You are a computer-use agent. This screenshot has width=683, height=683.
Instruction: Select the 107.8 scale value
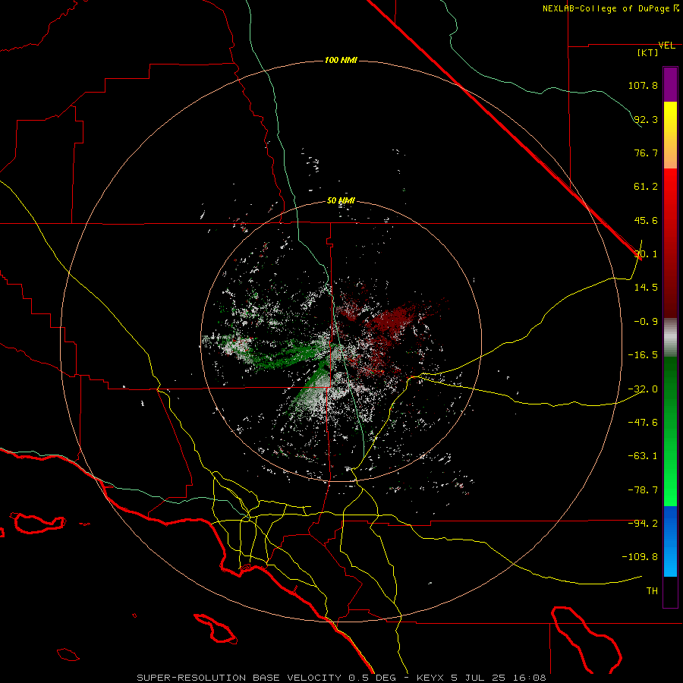pos(643,85)
